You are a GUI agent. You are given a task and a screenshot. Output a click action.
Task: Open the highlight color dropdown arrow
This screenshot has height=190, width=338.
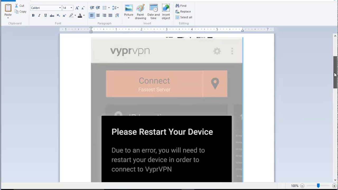point(75,16)
